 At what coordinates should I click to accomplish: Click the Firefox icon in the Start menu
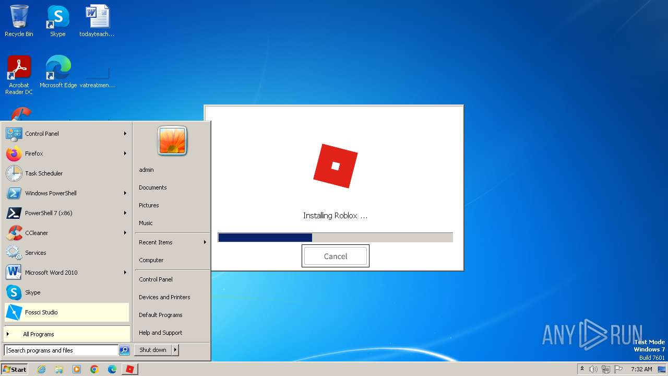(14, 154)
